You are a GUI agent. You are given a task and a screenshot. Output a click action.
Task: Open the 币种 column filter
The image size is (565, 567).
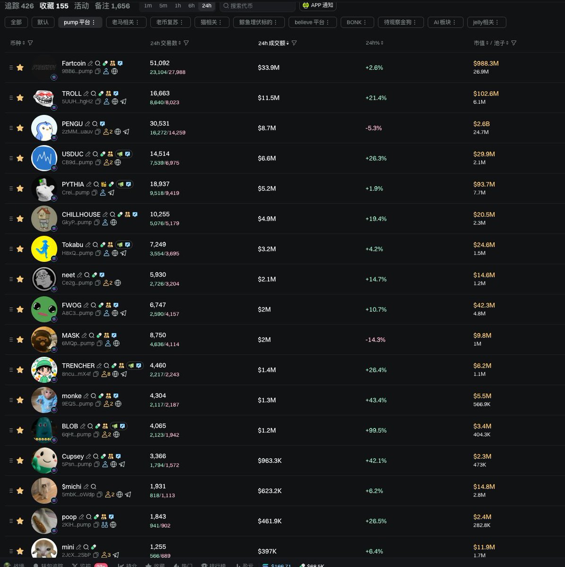pyautogui.click(x=30, y=43)
